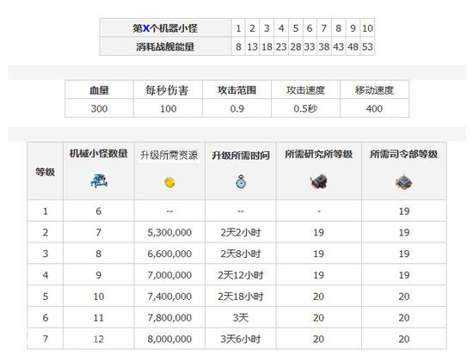Click headquarters level 19 in 6,600,000 row
The height and width of the screenshot is (361, 473).
tap(404, 254)
